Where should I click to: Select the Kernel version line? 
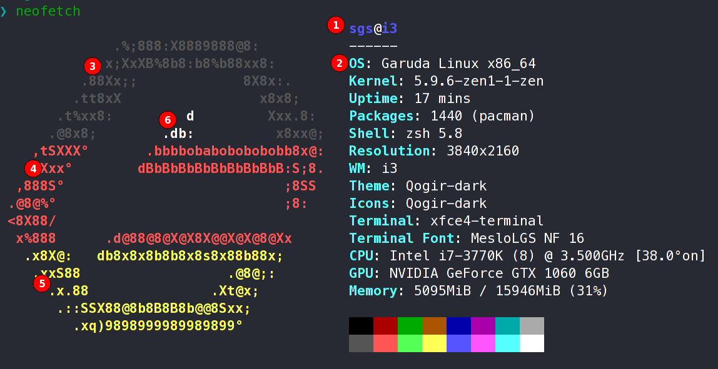(446, 81)
